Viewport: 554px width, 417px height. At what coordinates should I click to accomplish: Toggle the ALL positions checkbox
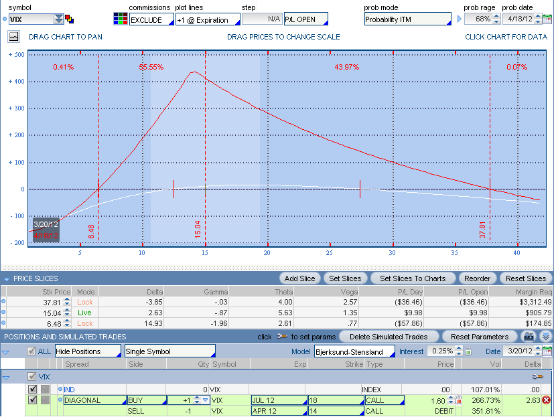pos(31,351)
